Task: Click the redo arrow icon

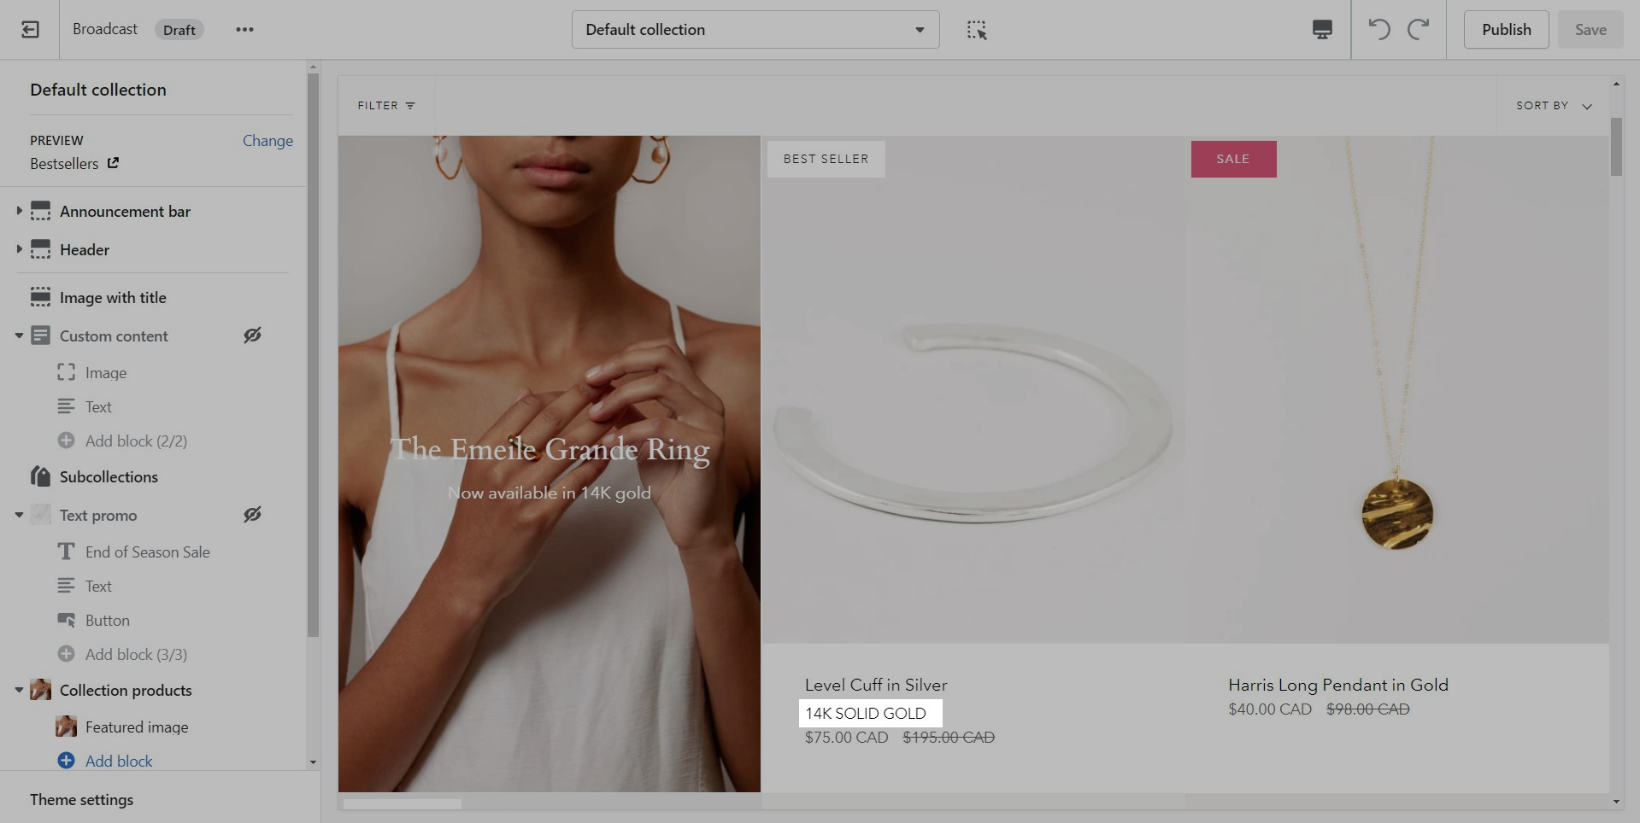Action: (1419, 30)
